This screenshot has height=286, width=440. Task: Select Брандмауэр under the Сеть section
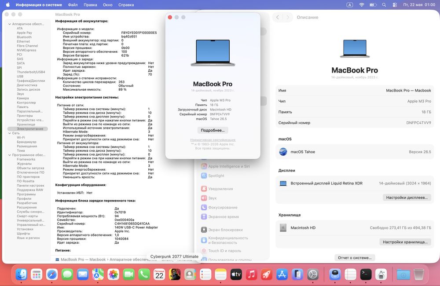pos(26,142)
